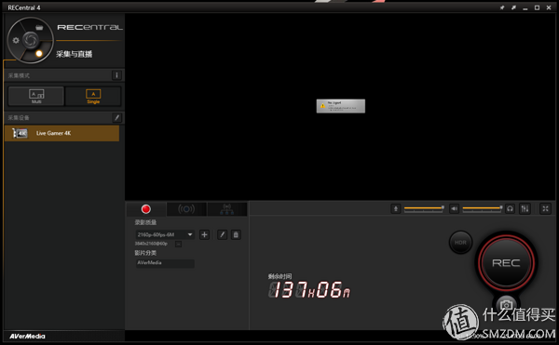Delete the recording quality profile
The image size is (559, 345).
pos(236,234)
